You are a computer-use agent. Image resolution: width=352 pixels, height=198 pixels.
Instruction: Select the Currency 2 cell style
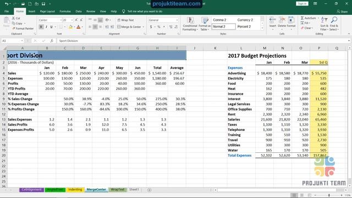(x=245, y=20)
